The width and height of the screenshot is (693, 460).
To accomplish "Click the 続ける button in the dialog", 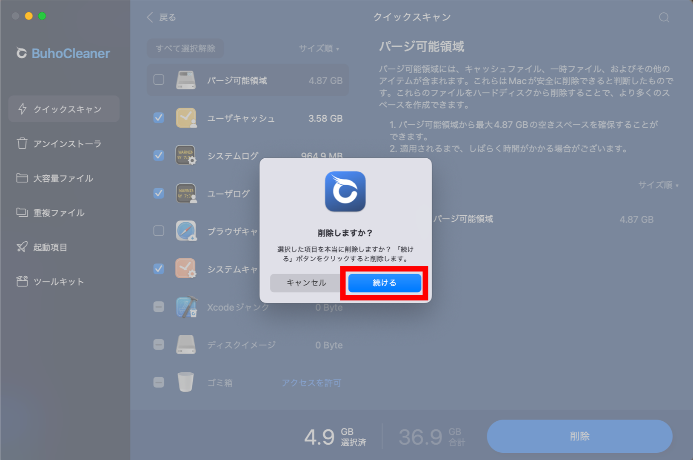I will (385, 283).
